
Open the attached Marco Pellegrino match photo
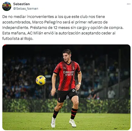tap(66, 87)
